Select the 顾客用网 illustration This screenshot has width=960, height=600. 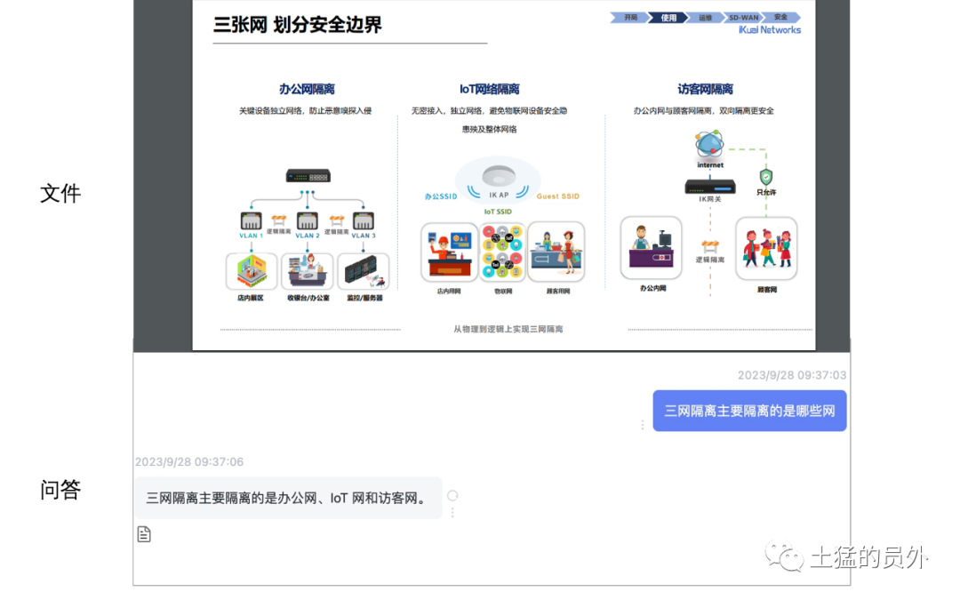click(556, 252)
